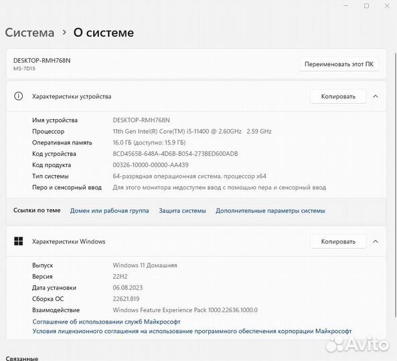The image size is (397, 361).
Task: Close the settings window
Action: coord(387,5)
